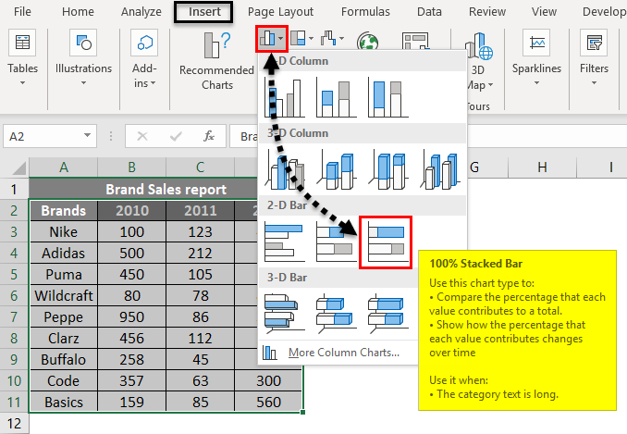Expand the Illustrations dropdown arrow

83,83
